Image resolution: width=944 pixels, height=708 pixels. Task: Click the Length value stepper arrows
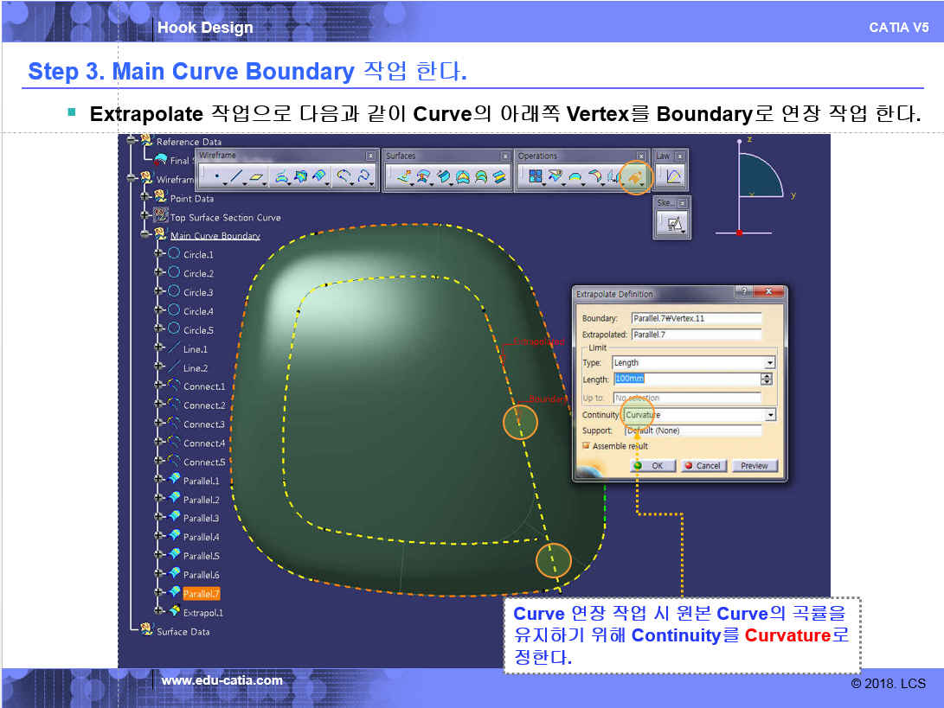tap(766, 380)
